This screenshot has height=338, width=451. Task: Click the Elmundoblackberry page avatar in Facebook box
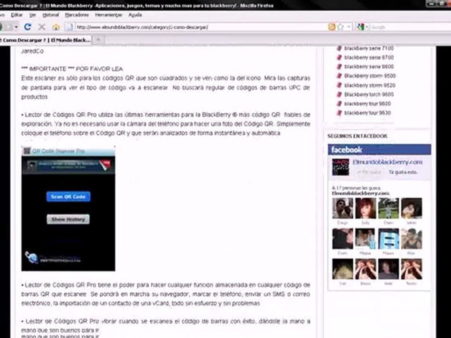(341, 167)
